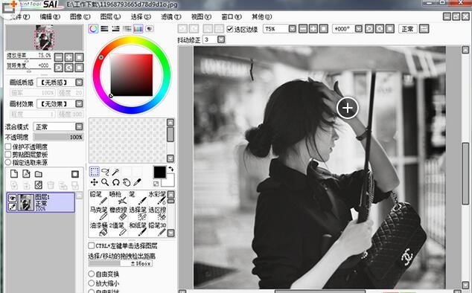Adjust the 不透明度 100% slider

pos(58,137)
